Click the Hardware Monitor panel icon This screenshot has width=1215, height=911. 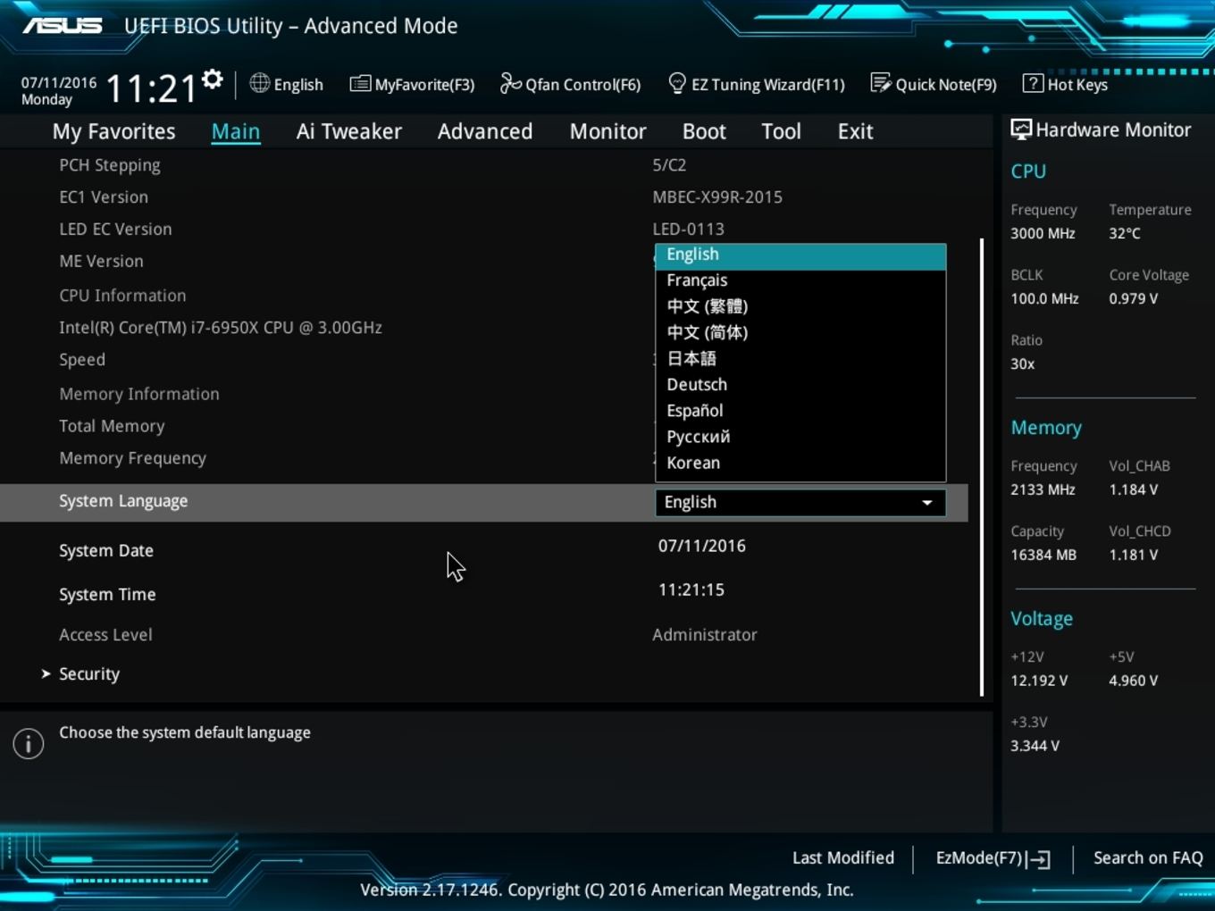point(1020,130)
